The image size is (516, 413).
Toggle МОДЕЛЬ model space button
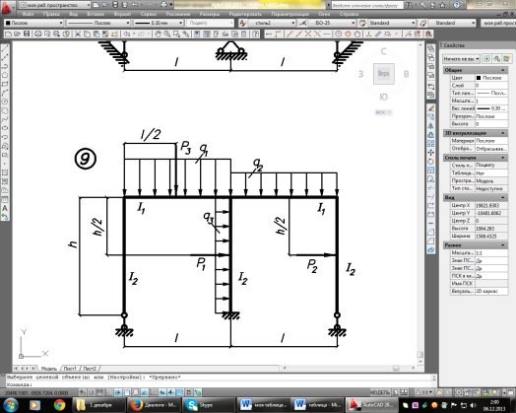380,392
